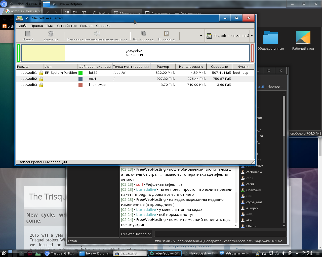Sort by the Точка монтирования column header
This screenshot has height=257, width=322.
(x=131, y=67)
